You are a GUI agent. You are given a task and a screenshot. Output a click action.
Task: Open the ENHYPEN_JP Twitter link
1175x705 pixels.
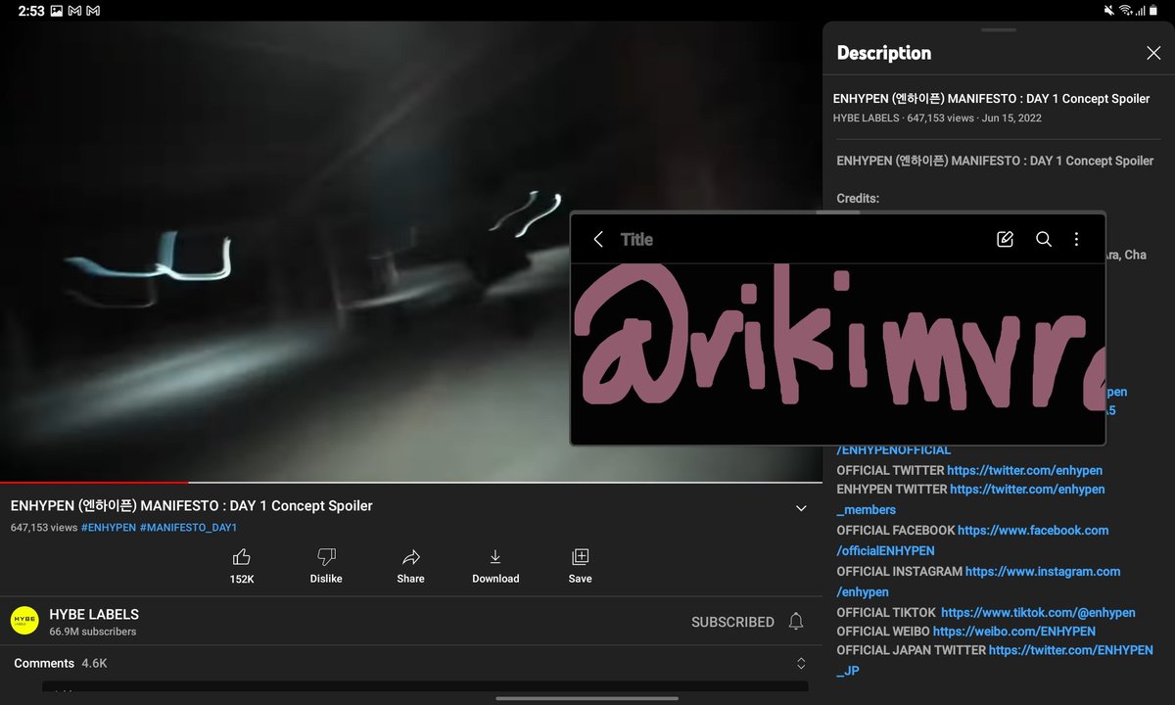click(1071, 650)
